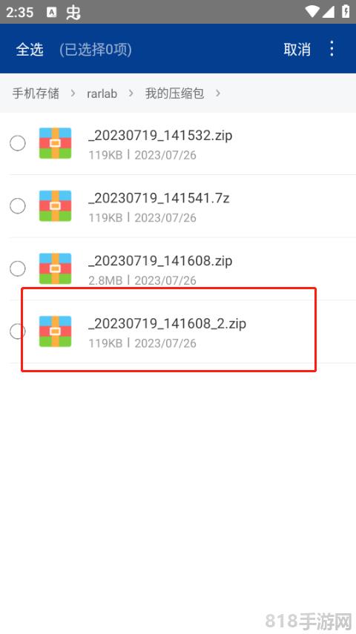Screen dimensions: 356x634
Task: Tap the archive icon for _20230719_141608.zip
Action: (55, 268)
